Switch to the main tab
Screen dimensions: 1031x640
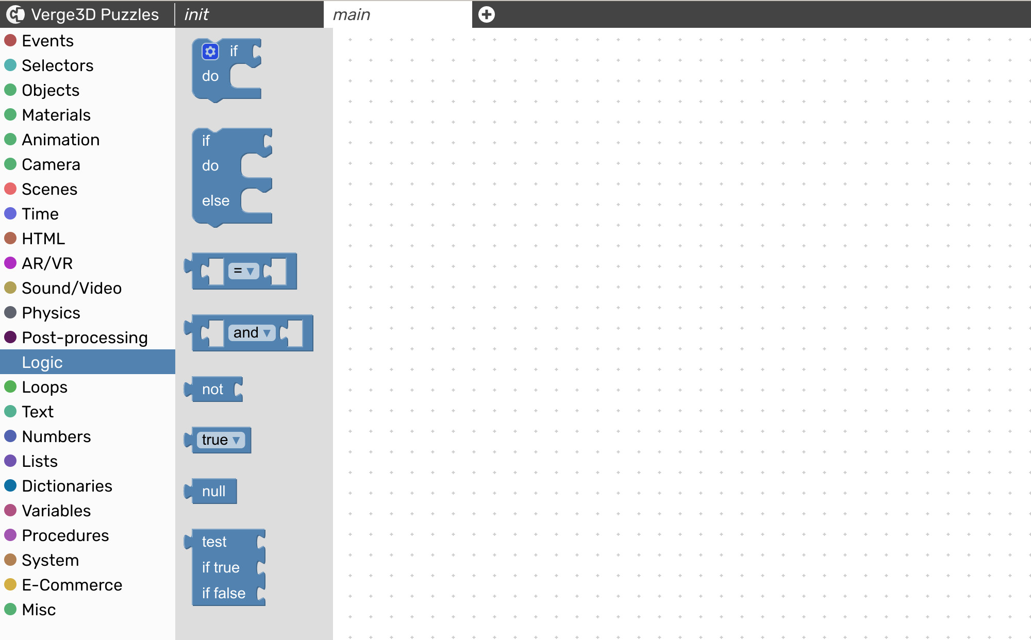(x=397, y=14)
